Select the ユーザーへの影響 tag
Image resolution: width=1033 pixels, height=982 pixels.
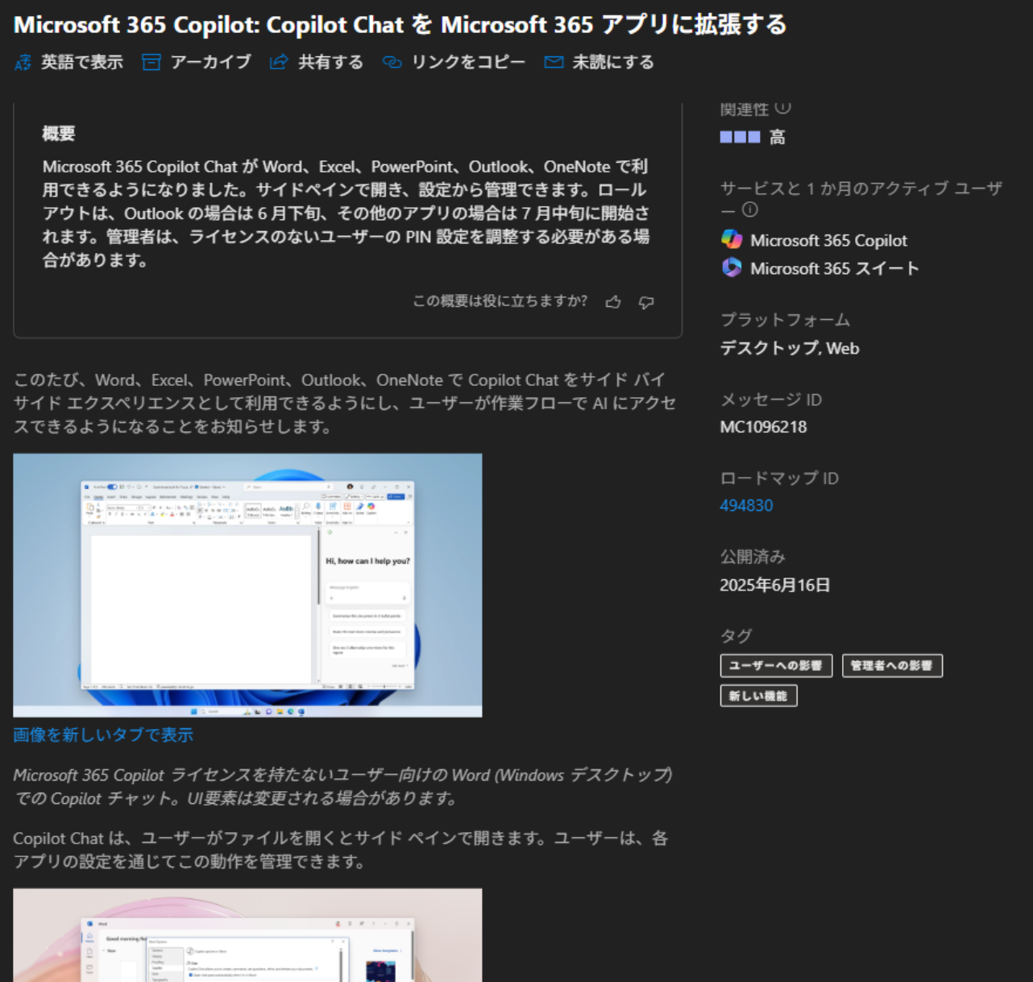click(x=775, y=665)
